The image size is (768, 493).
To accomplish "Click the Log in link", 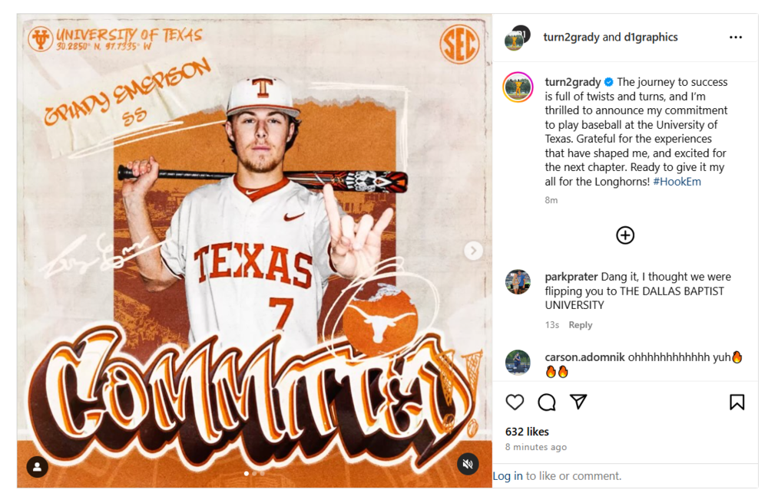I will click(x=508, y=476).
